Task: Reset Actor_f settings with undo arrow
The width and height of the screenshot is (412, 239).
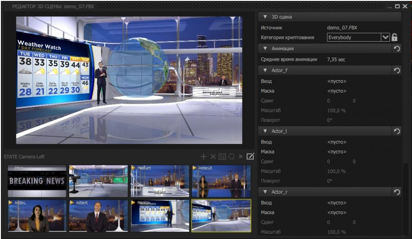Action: click(397, 70)
